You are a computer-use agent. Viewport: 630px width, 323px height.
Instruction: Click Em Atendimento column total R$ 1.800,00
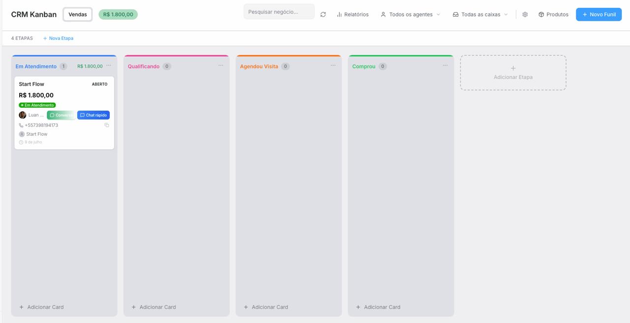tap(90, 66)
